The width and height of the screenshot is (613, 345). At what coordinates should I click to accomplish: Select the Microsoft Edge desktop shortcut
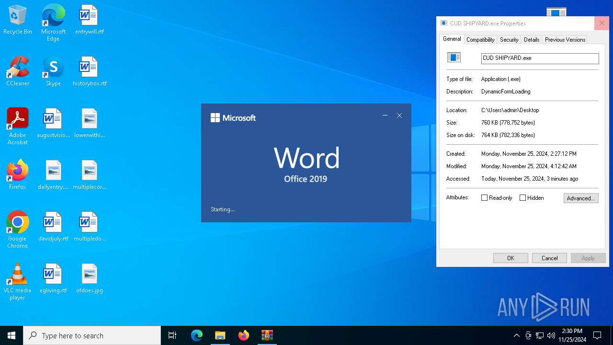(x=53, y=23)
